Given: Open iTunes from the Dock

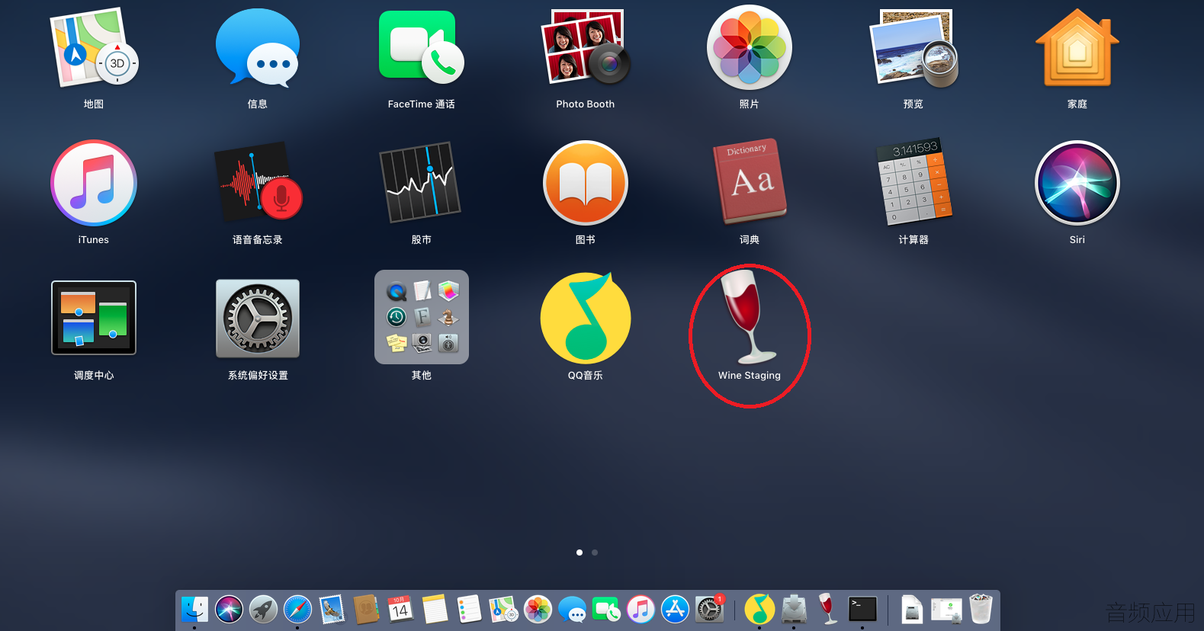Looking at the screenshot, I should [641, 610].
